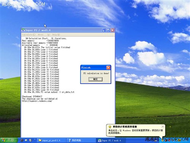Click the 'Loop 10 finished' output line
Viewport: 190px width, 143px height.
(x=41, y=70)
